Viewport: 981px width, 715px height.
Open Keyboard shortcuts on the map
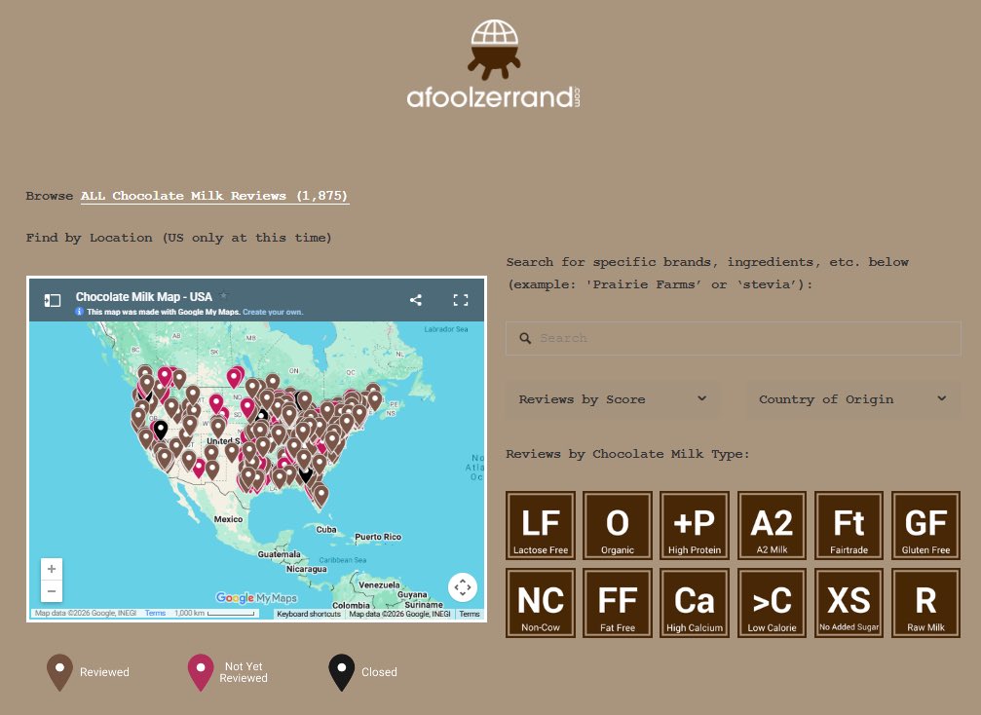click(309, 614)
